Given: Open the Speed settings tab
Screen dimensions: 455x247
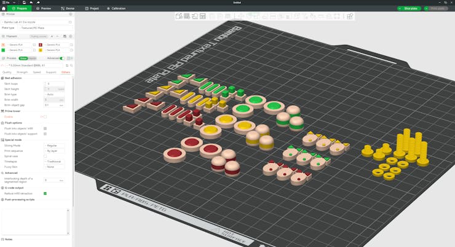Looking at the screenshot, I should pyautogui.click(x=37, y=72).
